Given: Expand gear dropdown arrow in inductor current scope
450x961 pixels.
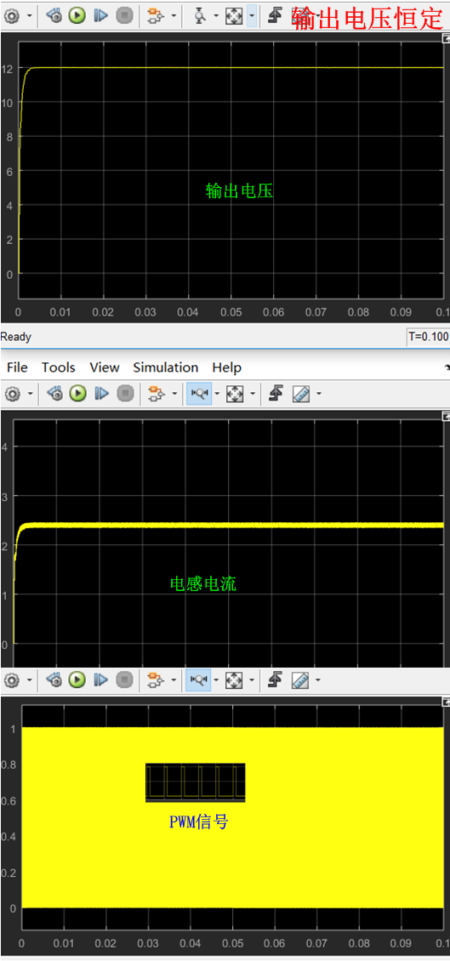Looking at the screenshot, I should (30, 394).
